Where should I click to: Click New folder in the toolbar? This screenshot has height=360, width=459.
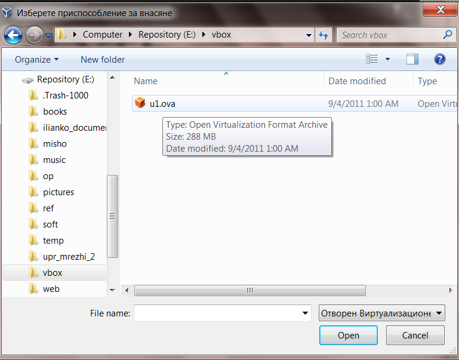(x=103, y=60)
